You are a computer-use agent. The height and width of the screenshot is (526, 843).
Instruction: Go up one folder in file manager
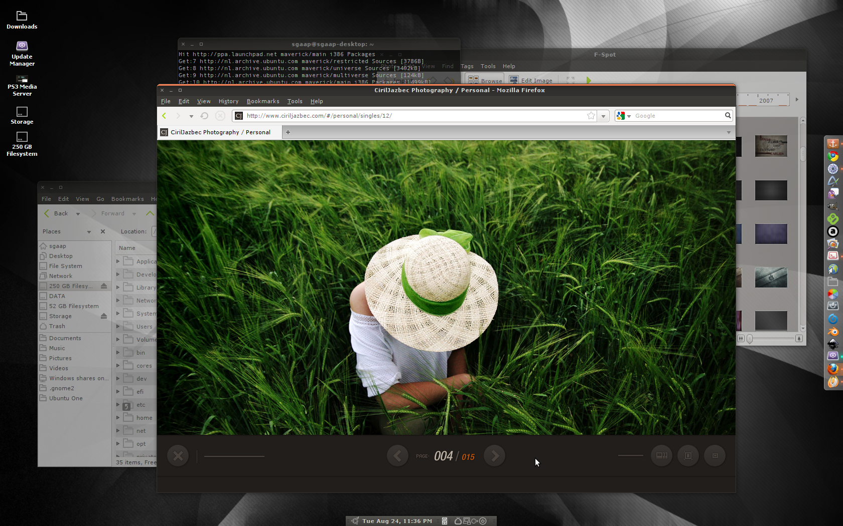(150, 213)
